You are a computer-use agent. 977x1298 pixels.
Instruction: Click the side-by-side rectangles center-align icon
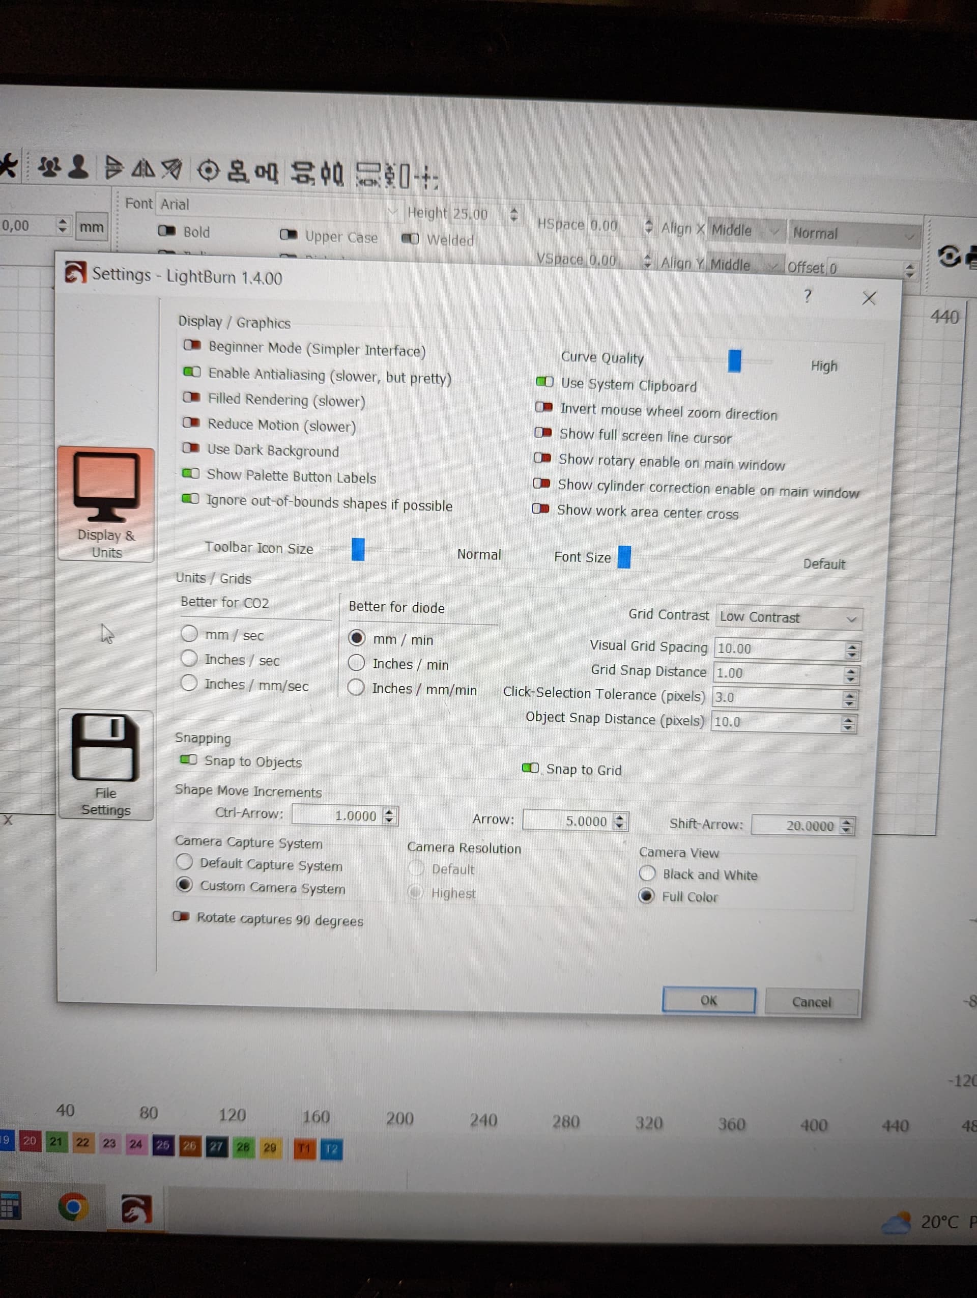point(266,173)
